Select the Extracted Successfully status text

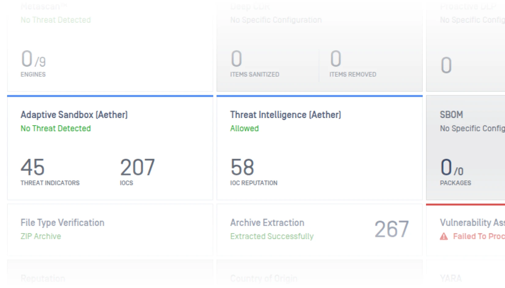coord(272,236)
